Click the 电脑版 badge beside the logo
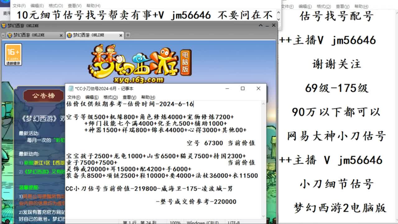This screenshot has height=224, width=398. click(x=186, y=62)
